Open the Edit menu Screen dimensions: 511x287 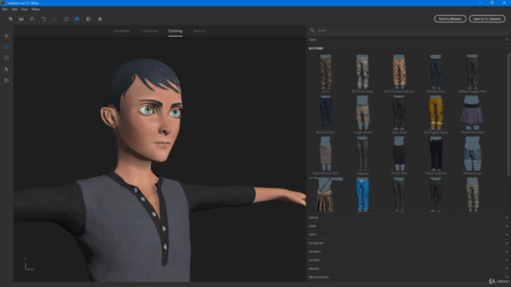pos(14,10)
